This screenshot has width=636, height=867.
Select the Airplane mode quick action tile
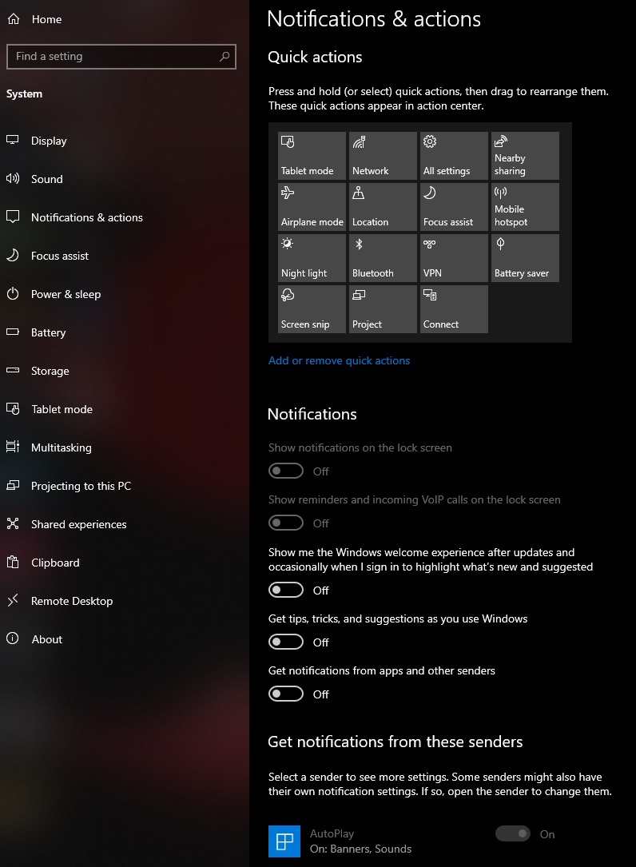312,207
